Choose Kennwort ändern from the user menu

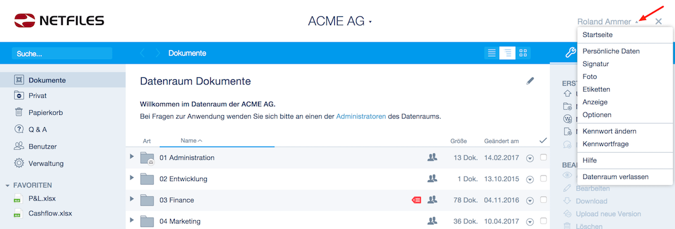coord(609,131)
